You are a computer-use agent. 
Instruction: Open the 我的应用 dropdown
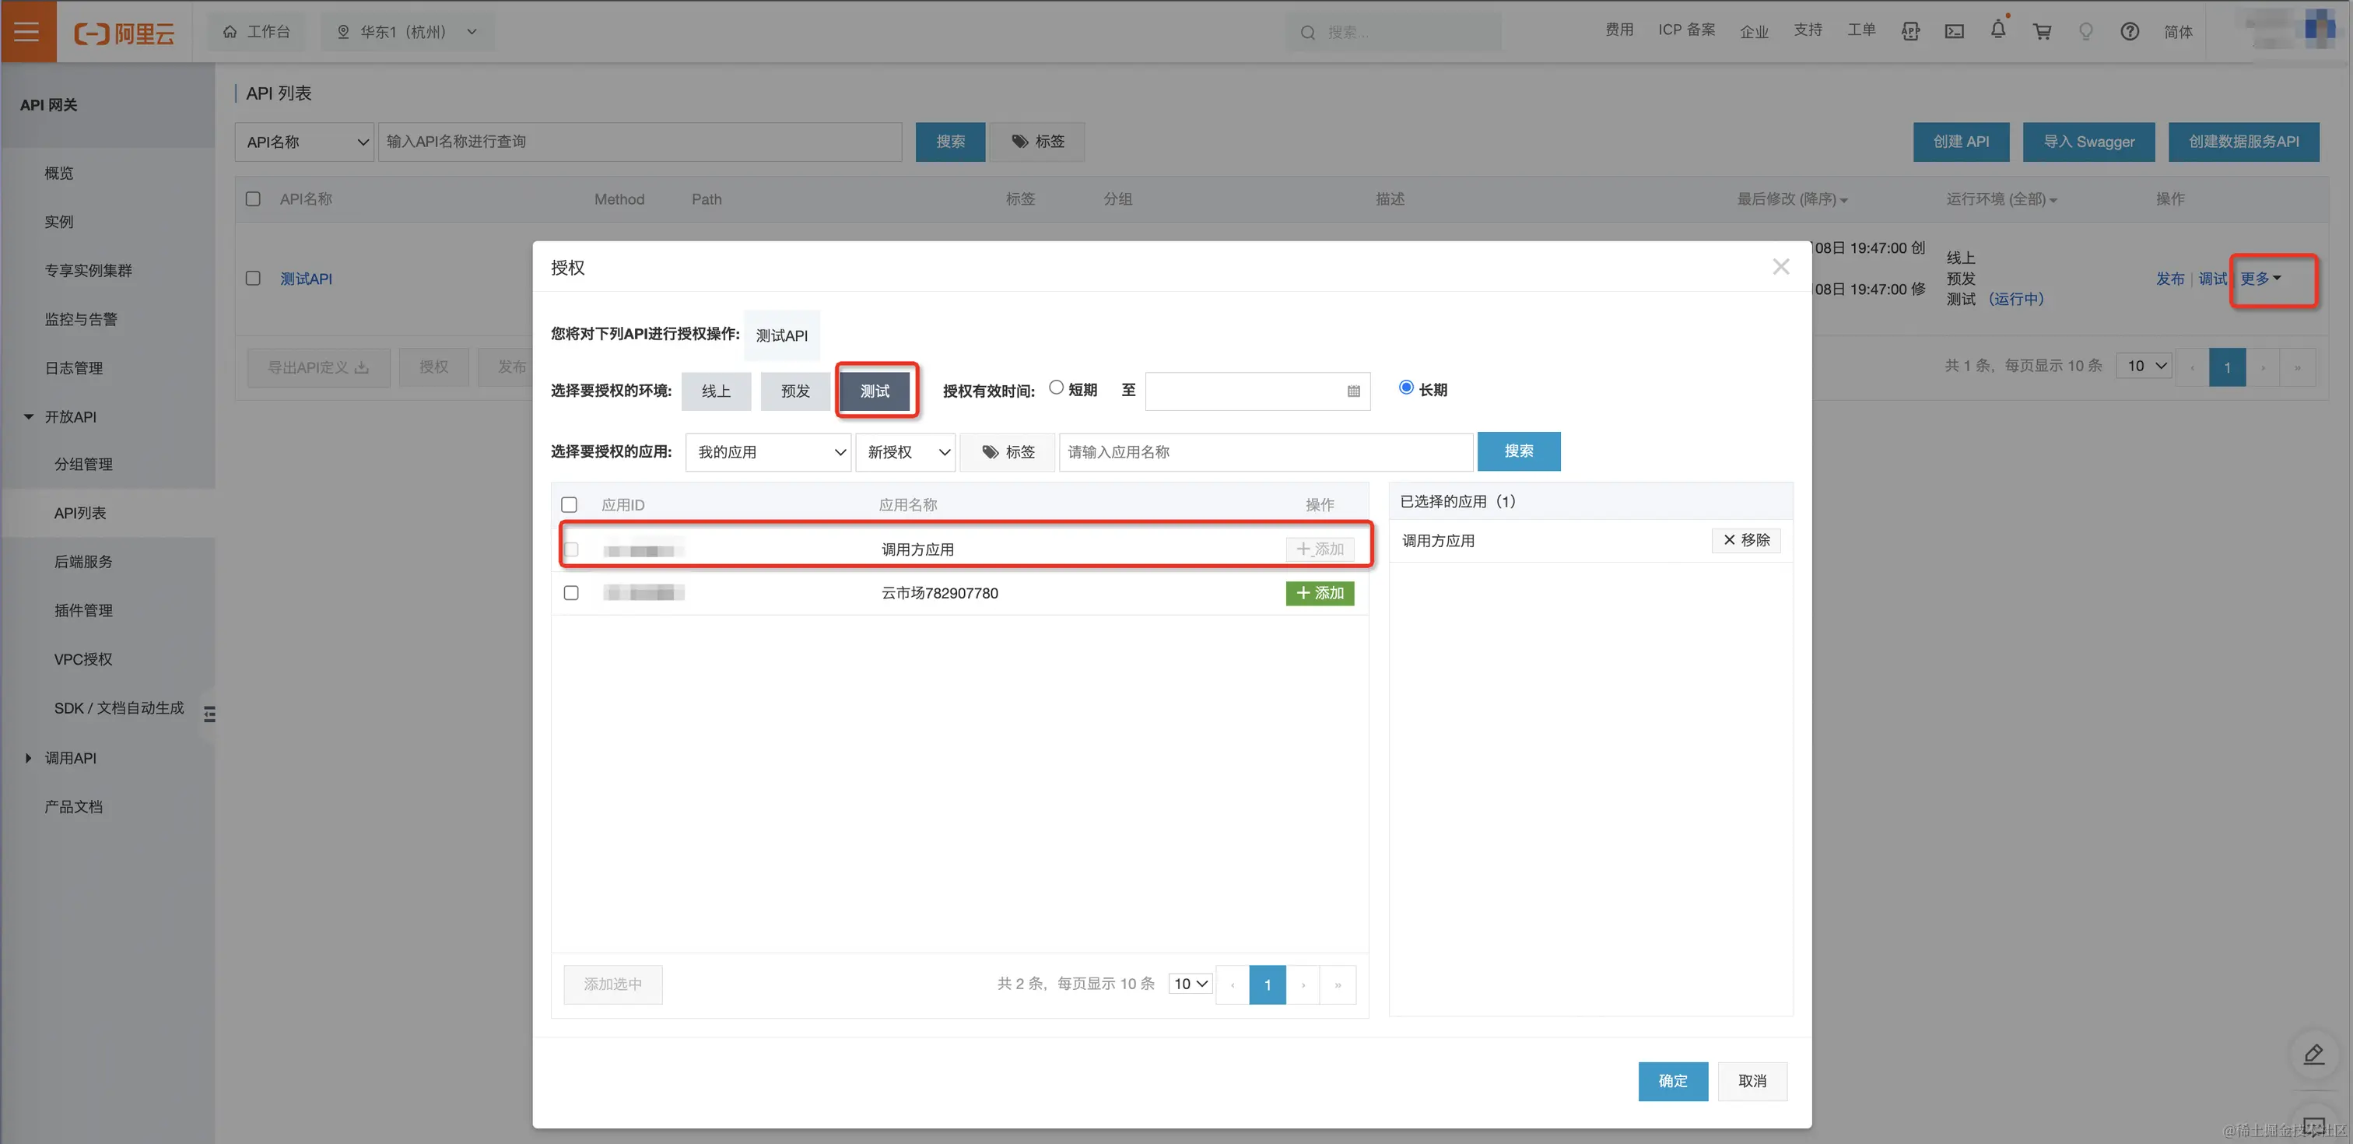768,451
